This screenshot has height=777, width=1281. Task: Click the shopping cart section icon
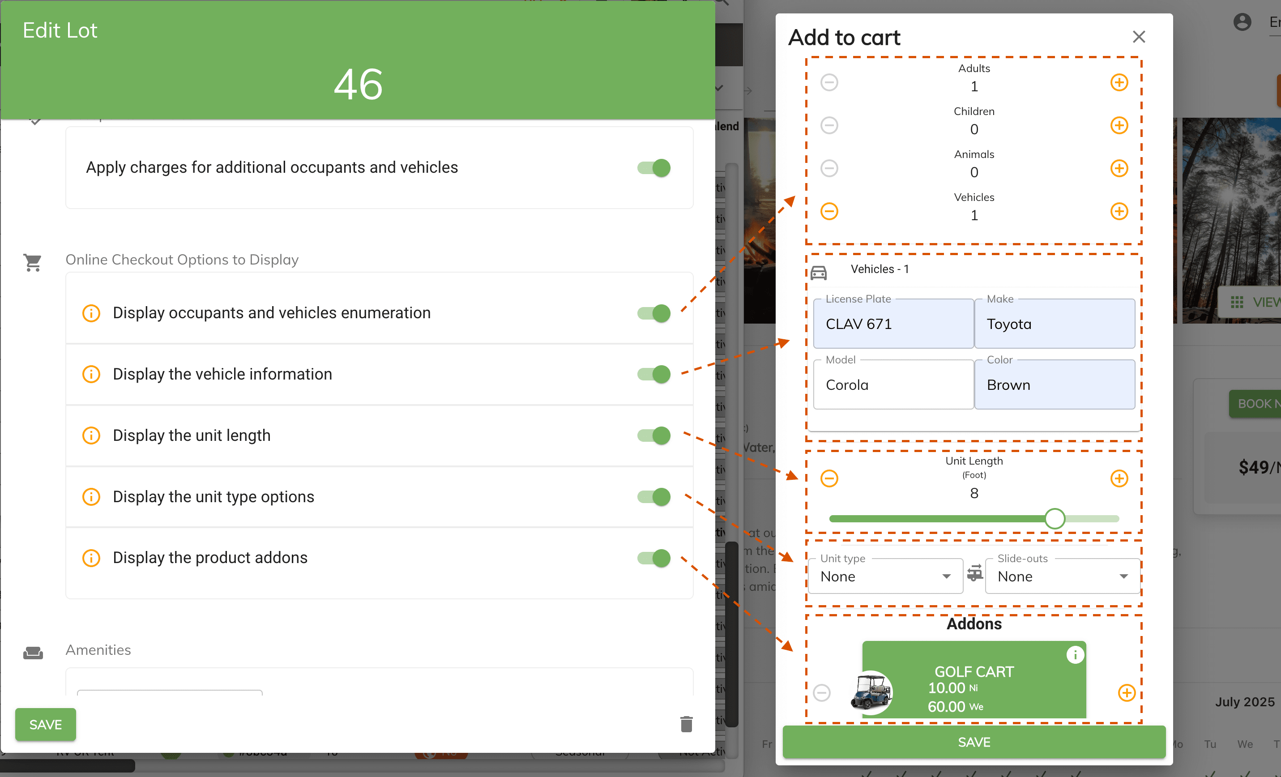32,263
